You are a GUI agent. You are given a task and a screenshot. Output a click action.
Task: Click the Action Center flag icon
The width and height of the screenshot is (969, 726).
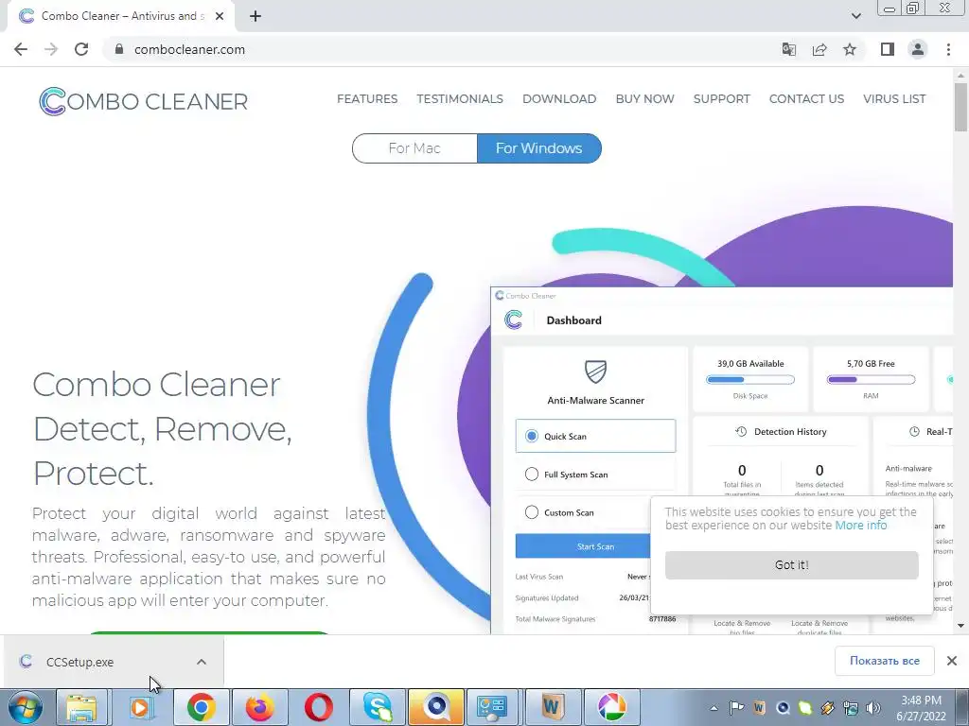(x=736, y=708)
